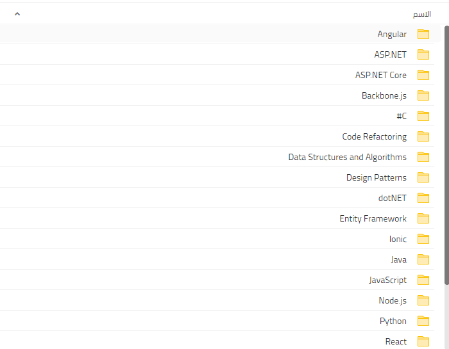Click the JavaScript folder name
Viewport: 449px width, 349px height.
point(388,280)
